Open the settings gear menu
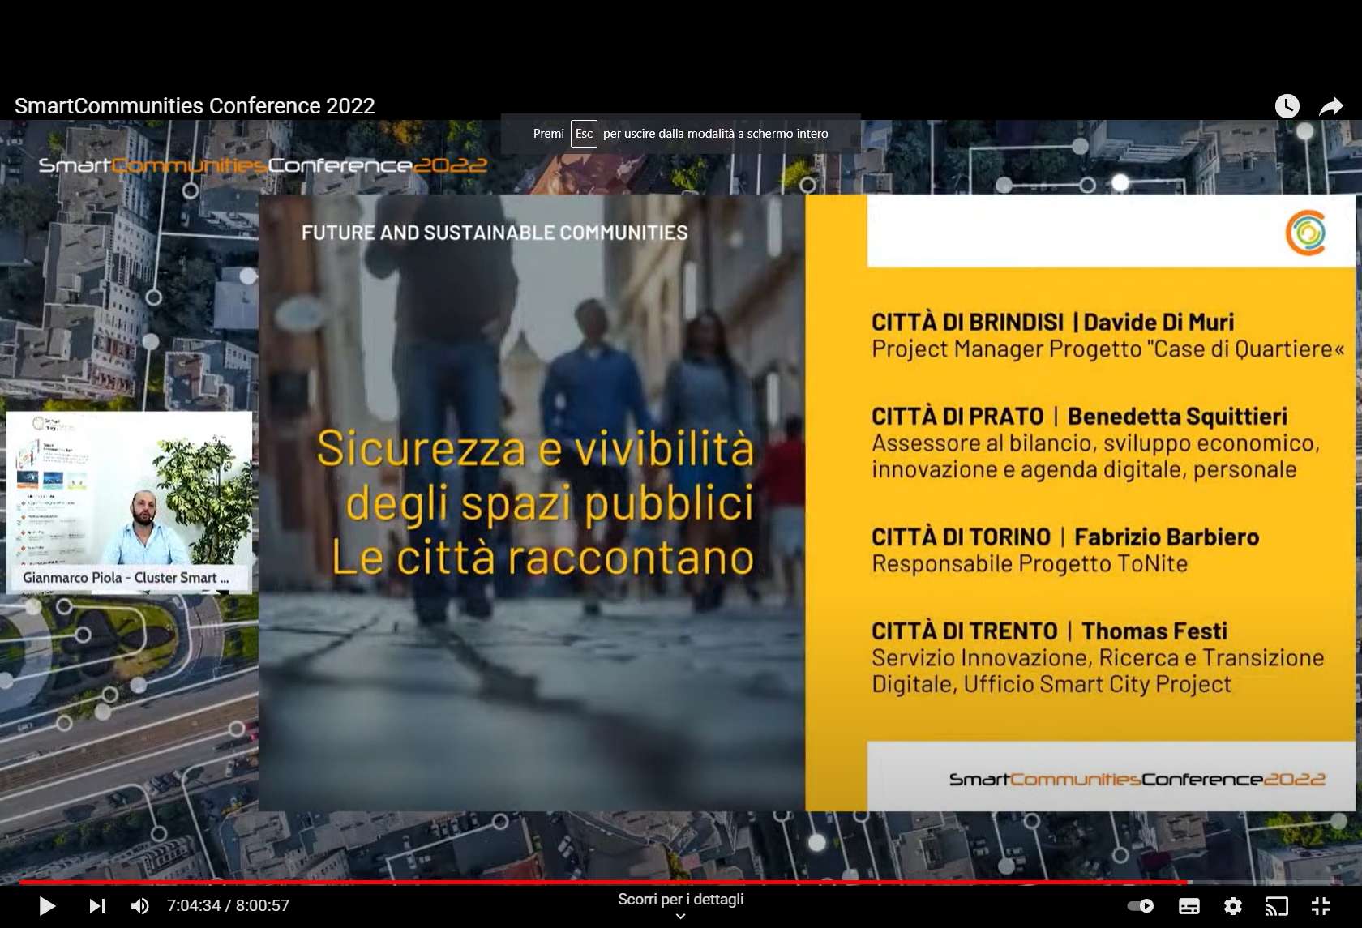The image size is (1362, 928). point(1232,905)
